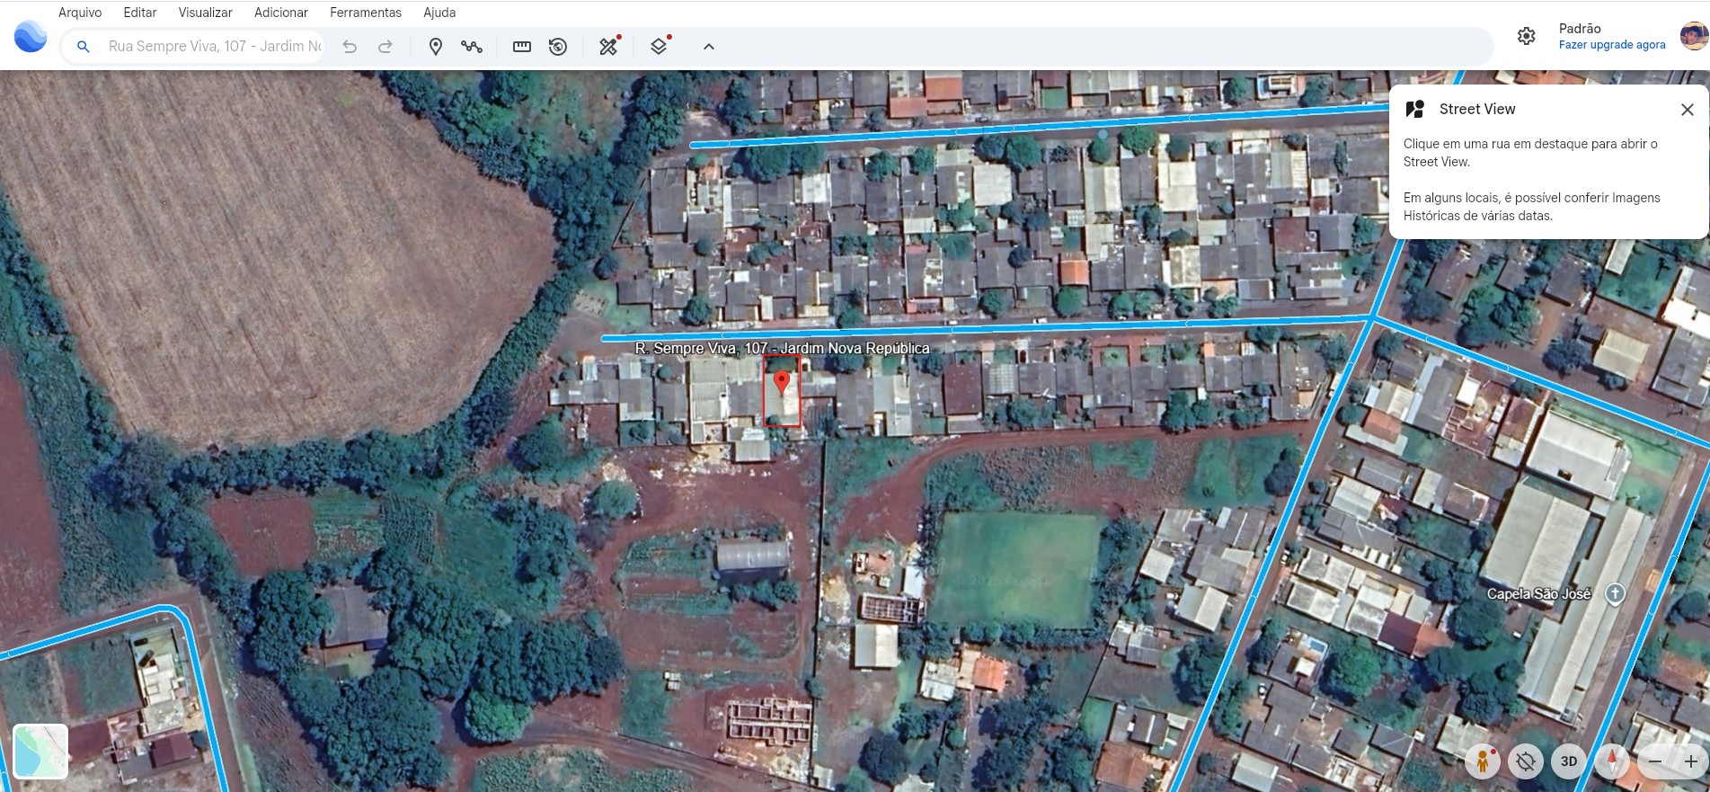Viewport: 1710px width, 792px height.
Task: Zoom out with the minus button
Action: pyautogui.click(x=1655, y=761)
